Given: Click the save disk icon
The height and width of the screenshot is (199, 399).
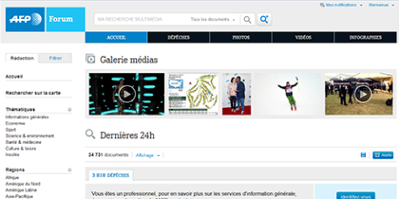Looking at the screenshot, I should (x=364, y=155).
